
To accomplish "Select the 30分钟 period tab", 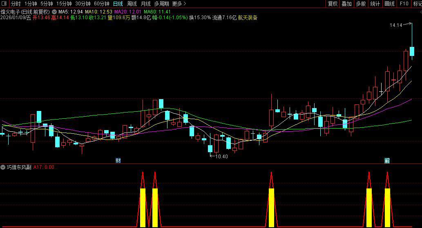I will pyautogui.click(x=83, y=4).
